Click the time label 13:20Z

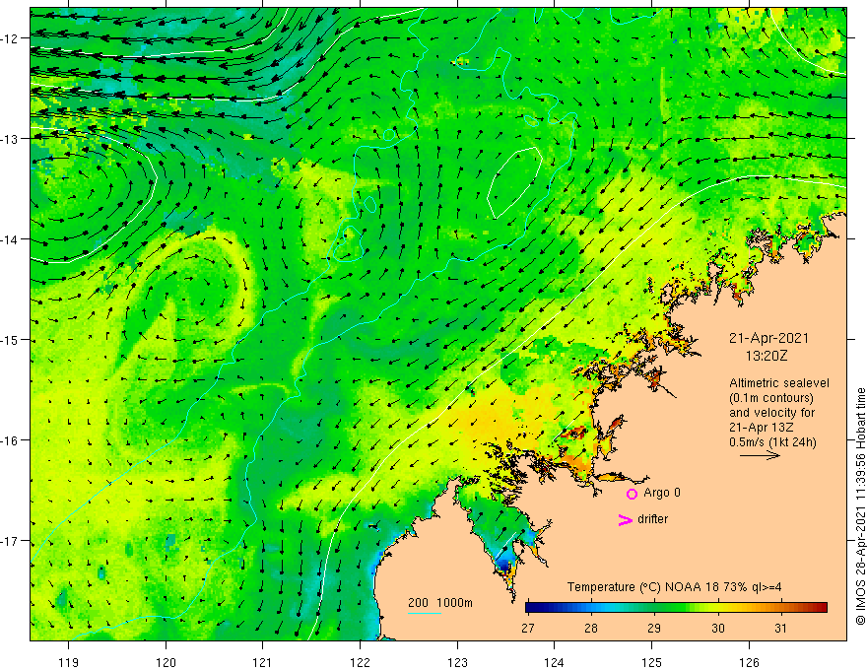coord(767,356)
